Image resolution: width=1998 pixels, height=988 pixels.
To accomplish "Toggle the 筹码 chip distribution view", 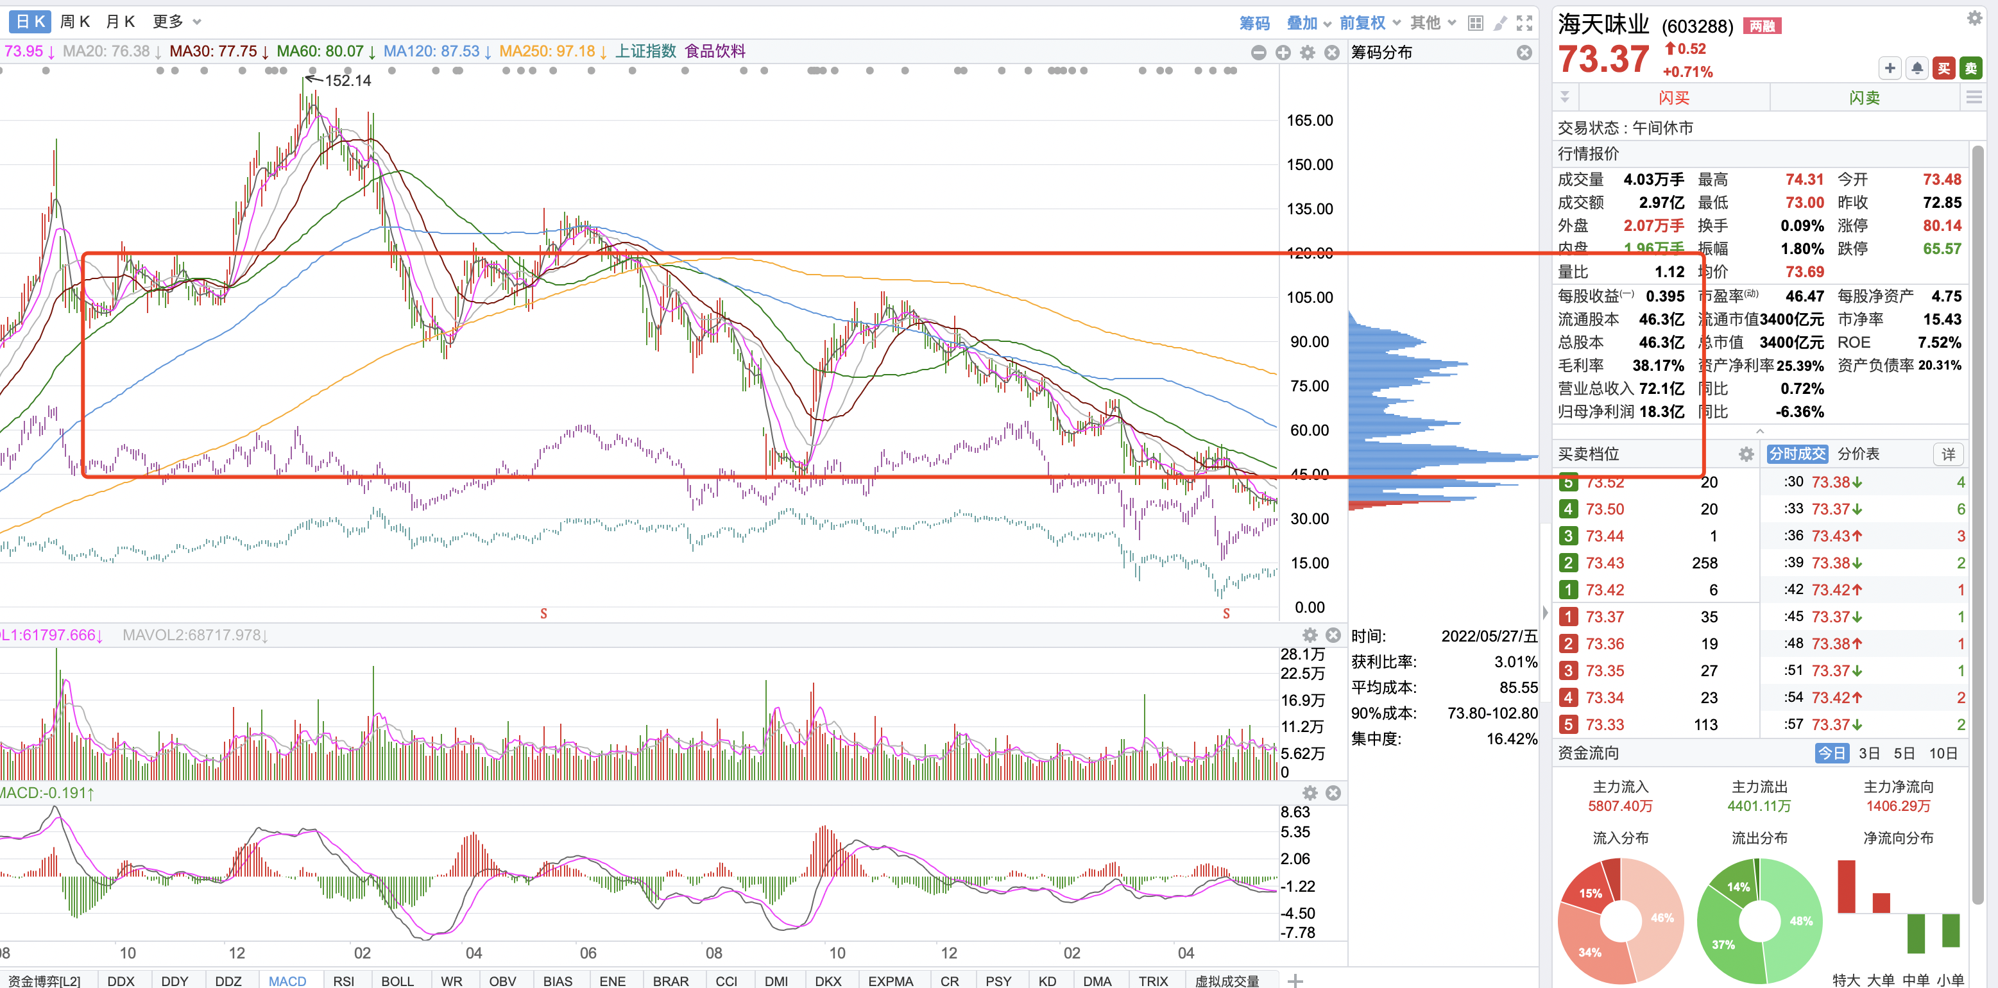I will tap(1254, 23).
